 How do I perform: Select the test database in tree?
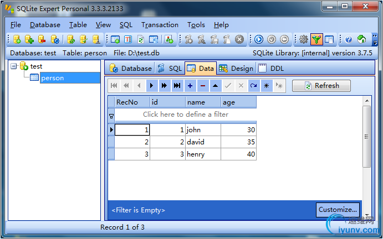[x=36, y=66]
